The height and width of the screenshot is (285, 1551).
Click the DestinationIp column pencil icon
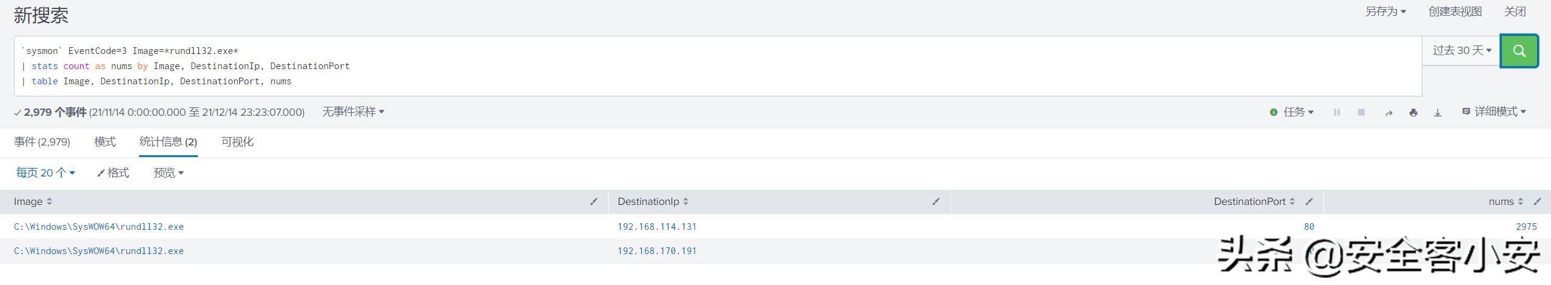(x=936, y=201)
